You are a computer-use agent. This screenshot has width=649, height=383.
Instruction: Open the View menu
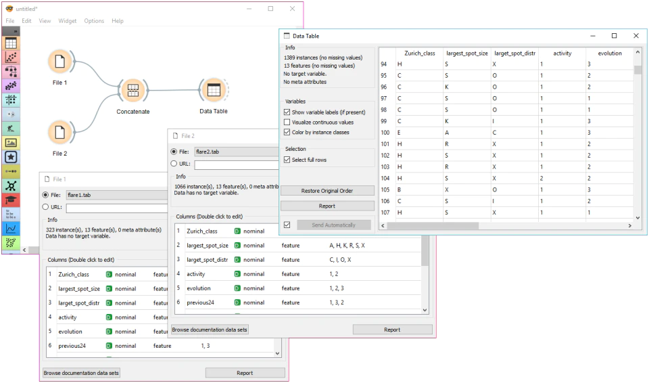45,21
